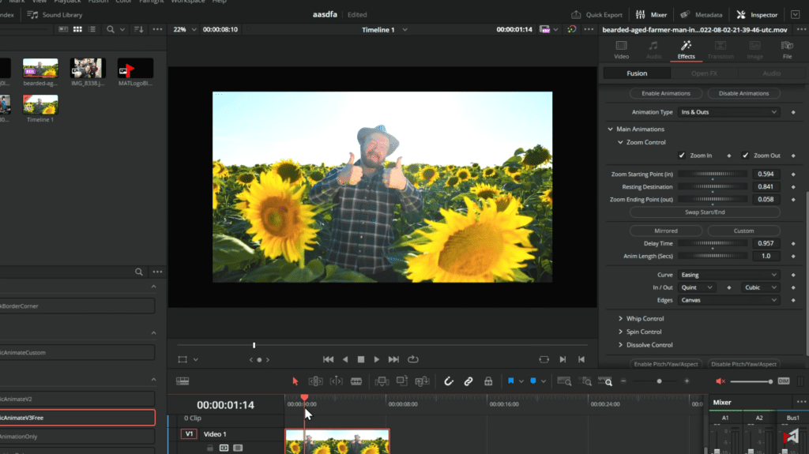
Task: Select the arrow Selection Mode tool
Action: pos(295,381)
